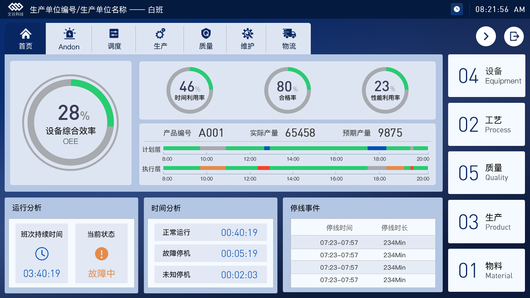Switch to the Andon tab
The height and width of the screenshot is (298, 530).
pos(69,39)
